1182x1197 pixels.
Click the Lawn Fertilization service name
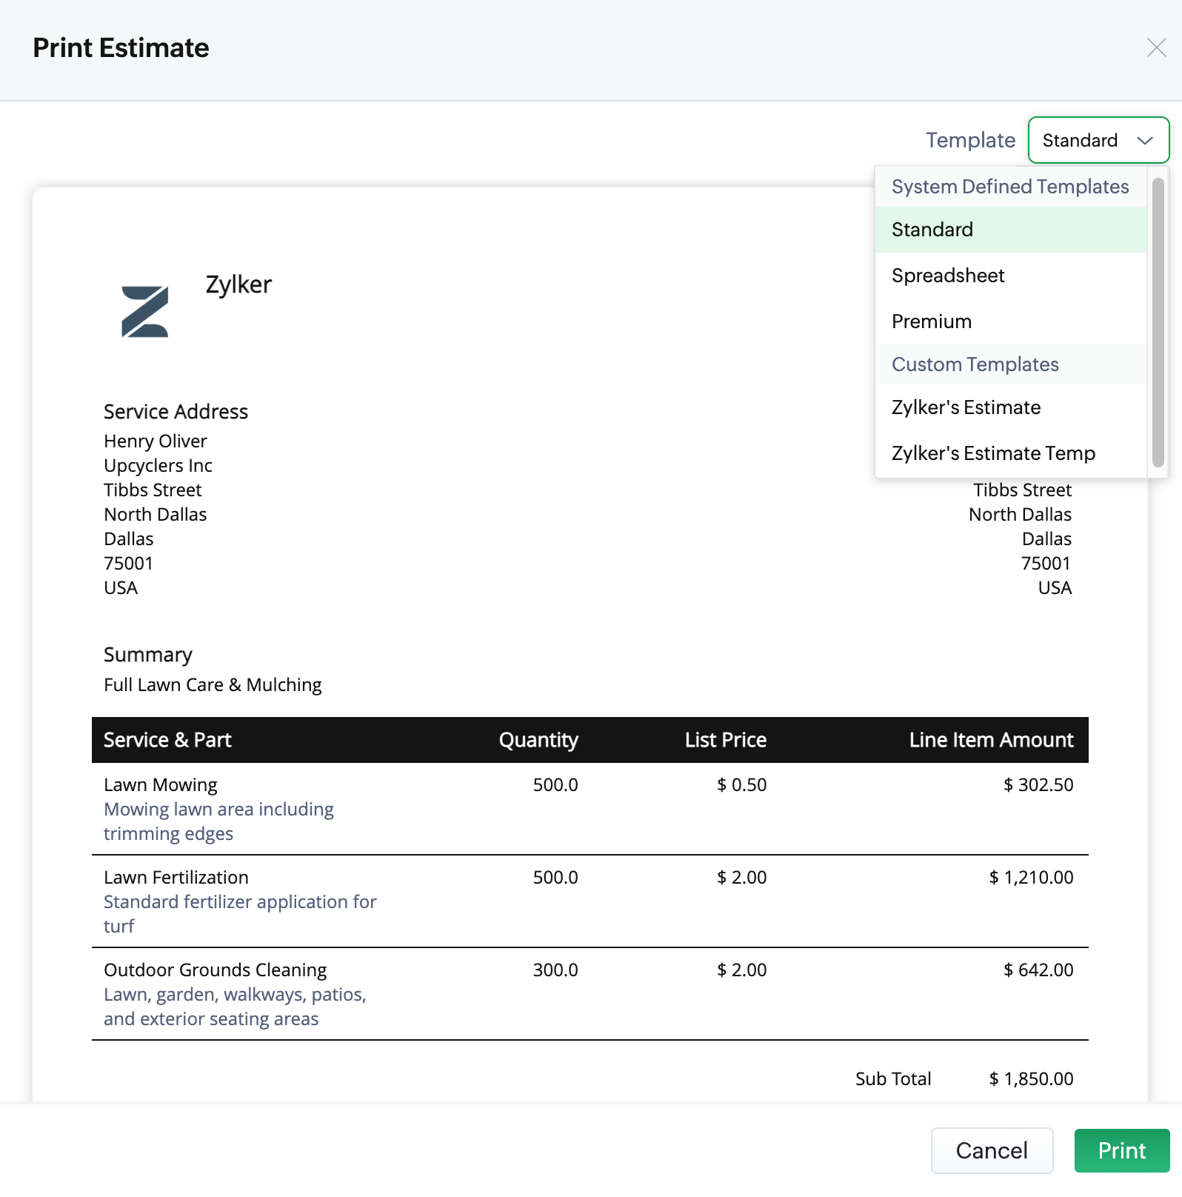tap(176, 877)
